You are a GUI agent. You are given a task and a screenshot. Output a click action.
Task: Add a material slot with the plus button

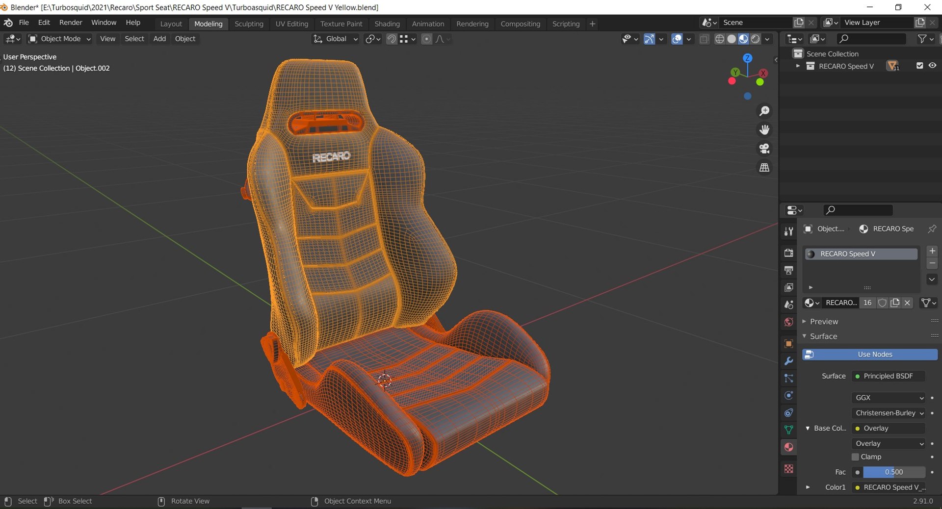[x=932, y=251]
